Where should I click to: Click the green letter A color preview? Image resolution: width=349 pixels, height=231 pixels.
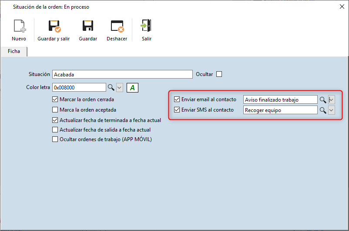132,88
